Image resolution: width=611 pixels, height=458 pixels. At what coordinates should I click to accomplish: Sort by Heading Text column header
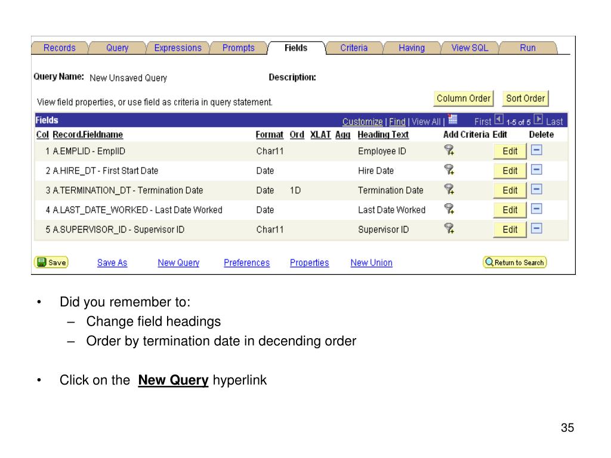[x=383, y=135]
